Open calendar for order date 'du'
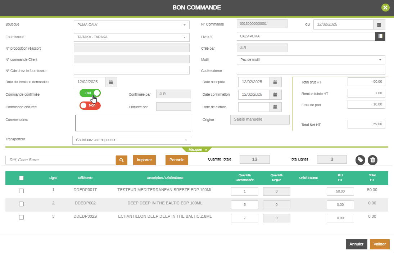This screenshot has height=253, width=394. tap(379, 24)
